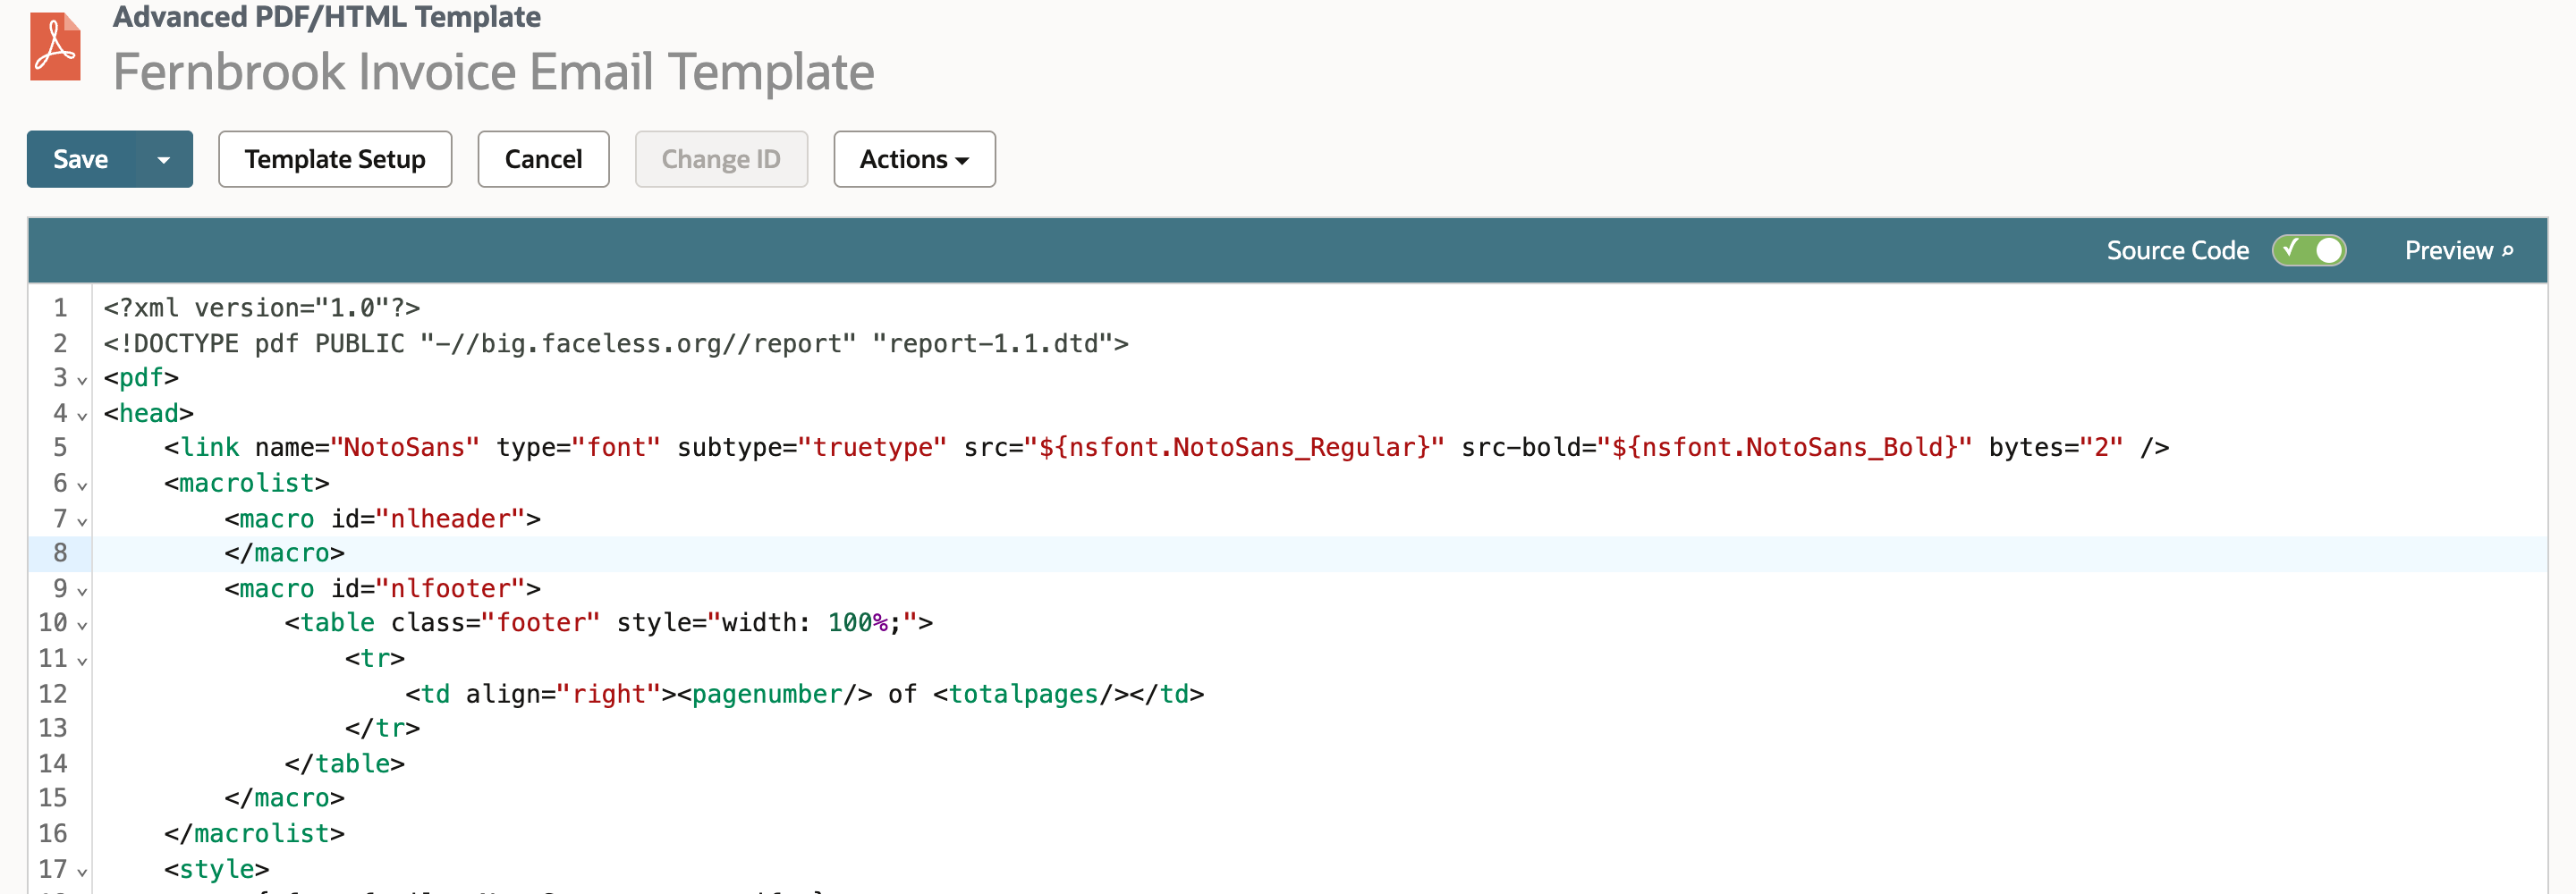
Task: Click the NotoSans font link line
Action: 1166,447
